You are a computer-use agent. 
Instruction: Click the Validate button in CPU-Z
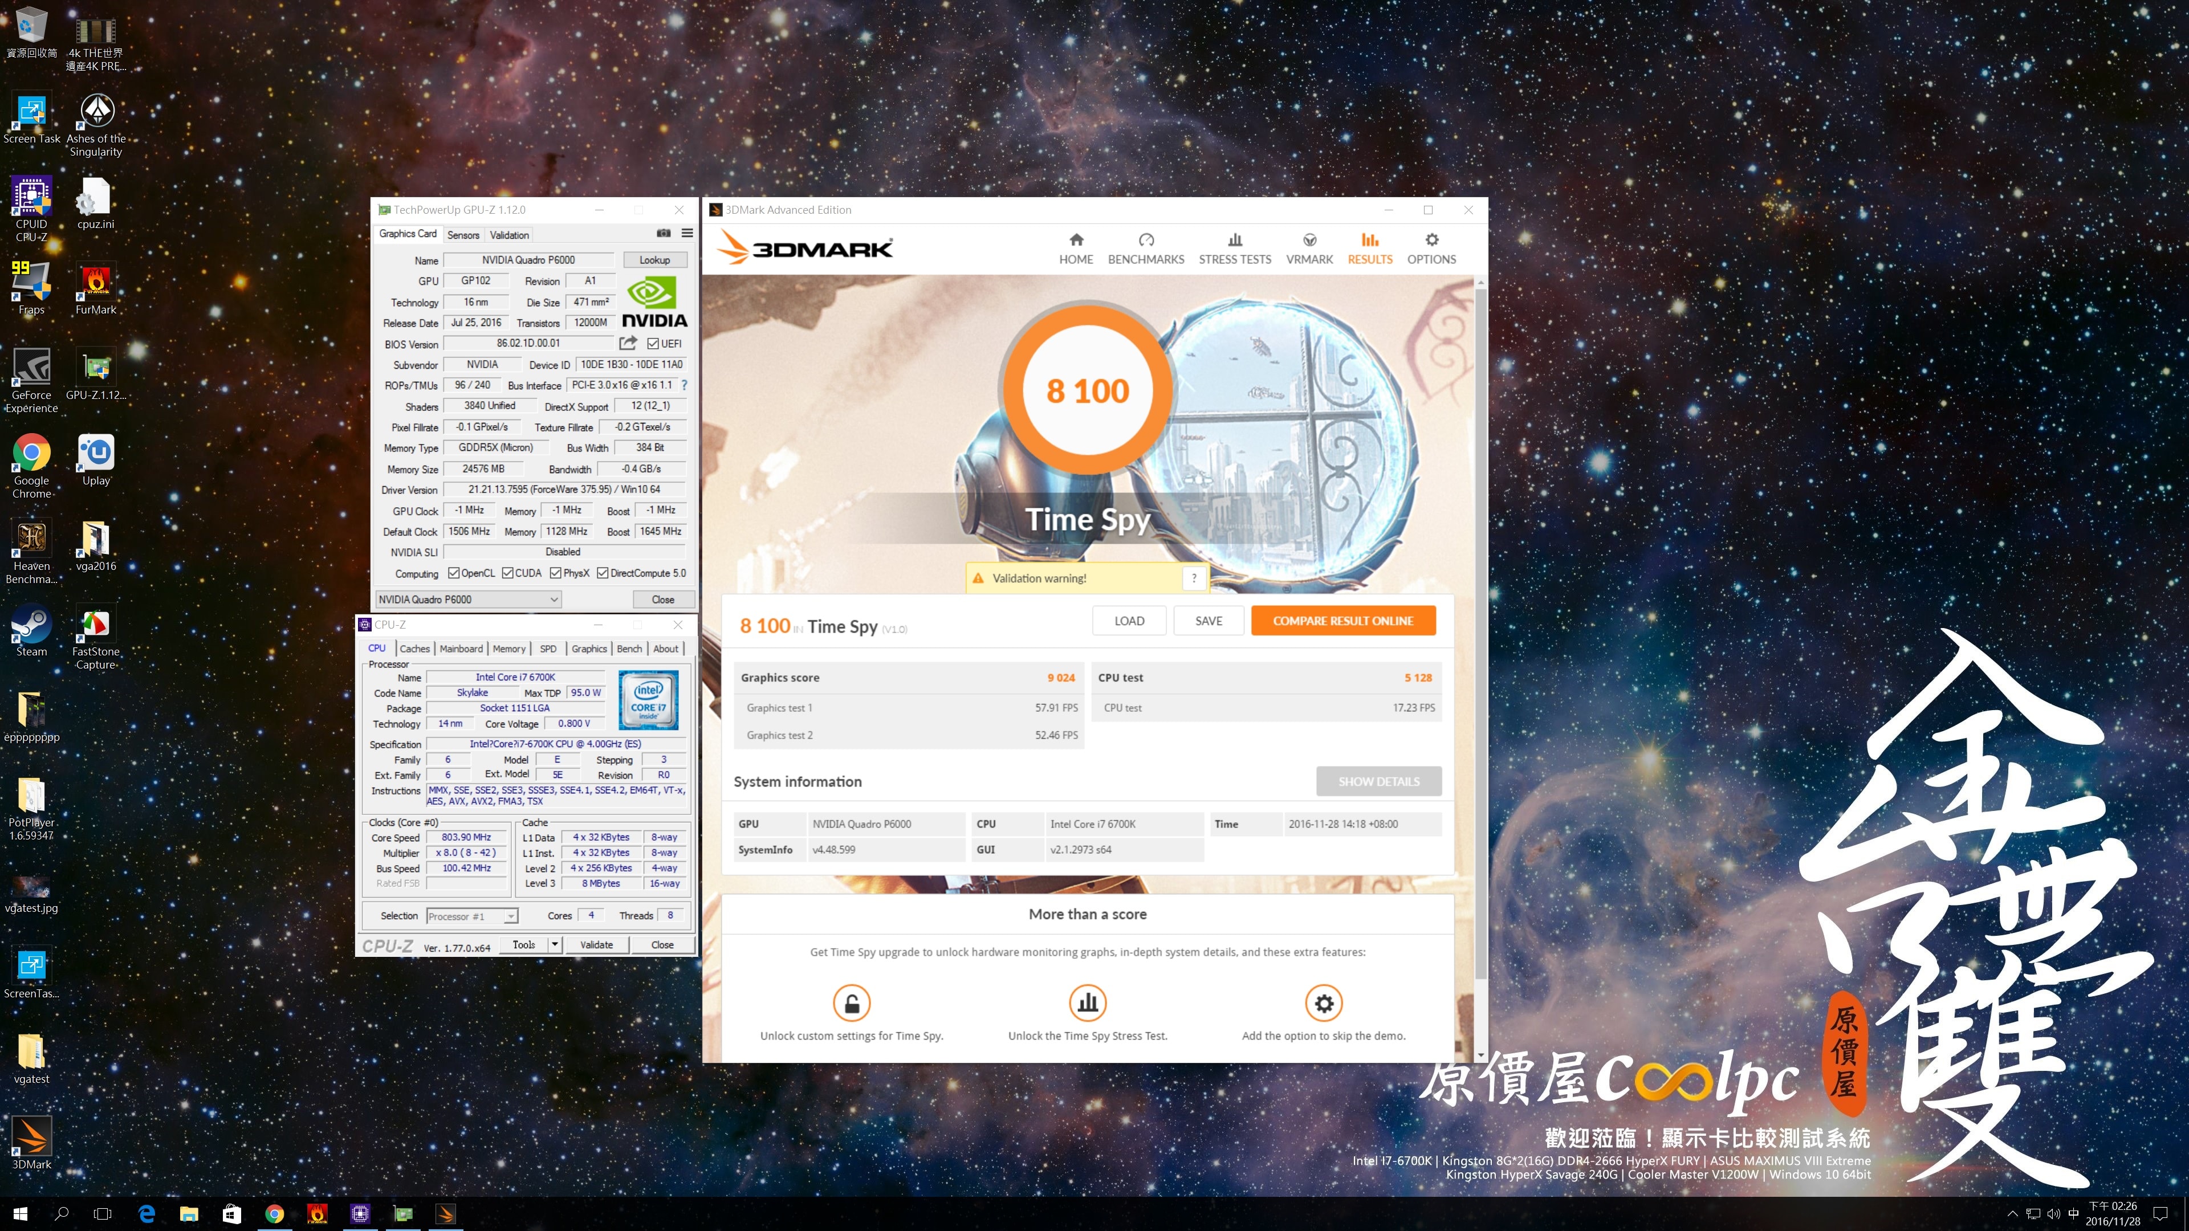[x=596, y=944]
